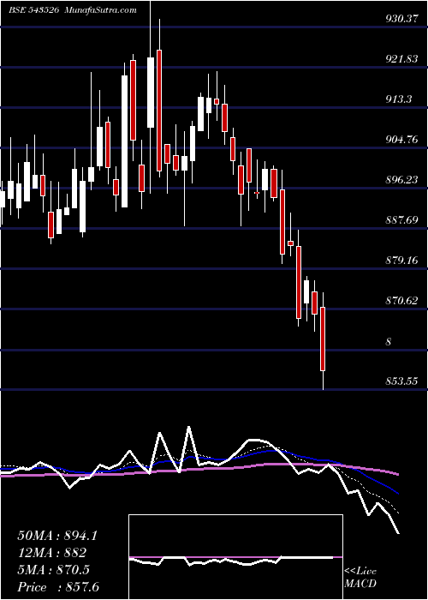This screenshot has height=600, width=428.
Task: Click the Price : 857.6 reading
Action: [57, 587]
